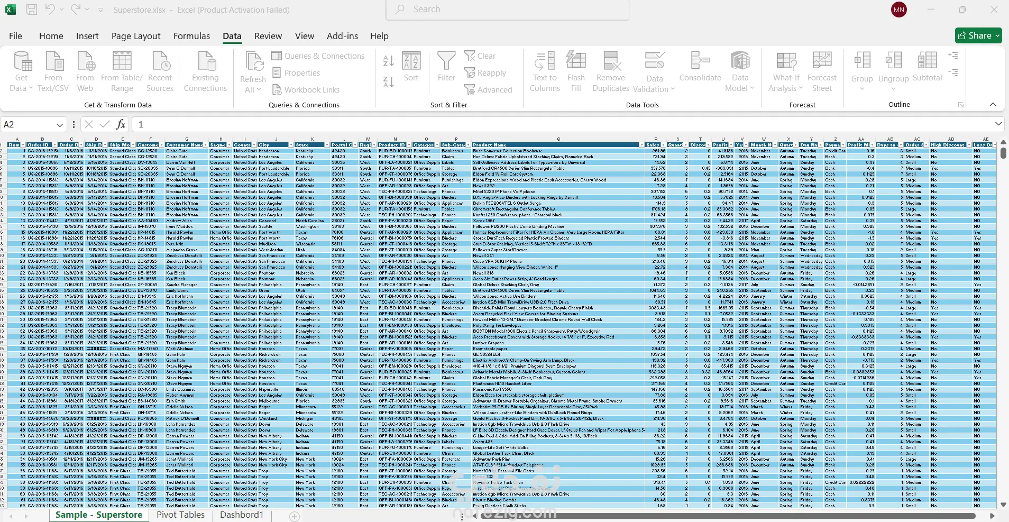The height and width of the screenshot is (522, 1009).
Task: Open Outline dialog launcher
Action: pyautogui.click(x=961, y=105)
